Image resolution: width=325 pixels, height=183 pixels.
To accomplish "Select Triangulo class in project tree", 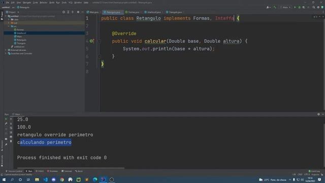I will pos(21,43).
